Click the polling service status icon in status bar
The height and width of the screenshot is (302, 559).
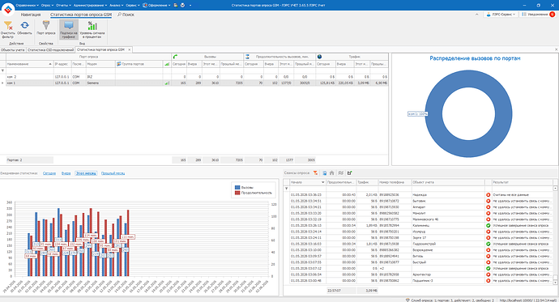[x=408, y=300]
